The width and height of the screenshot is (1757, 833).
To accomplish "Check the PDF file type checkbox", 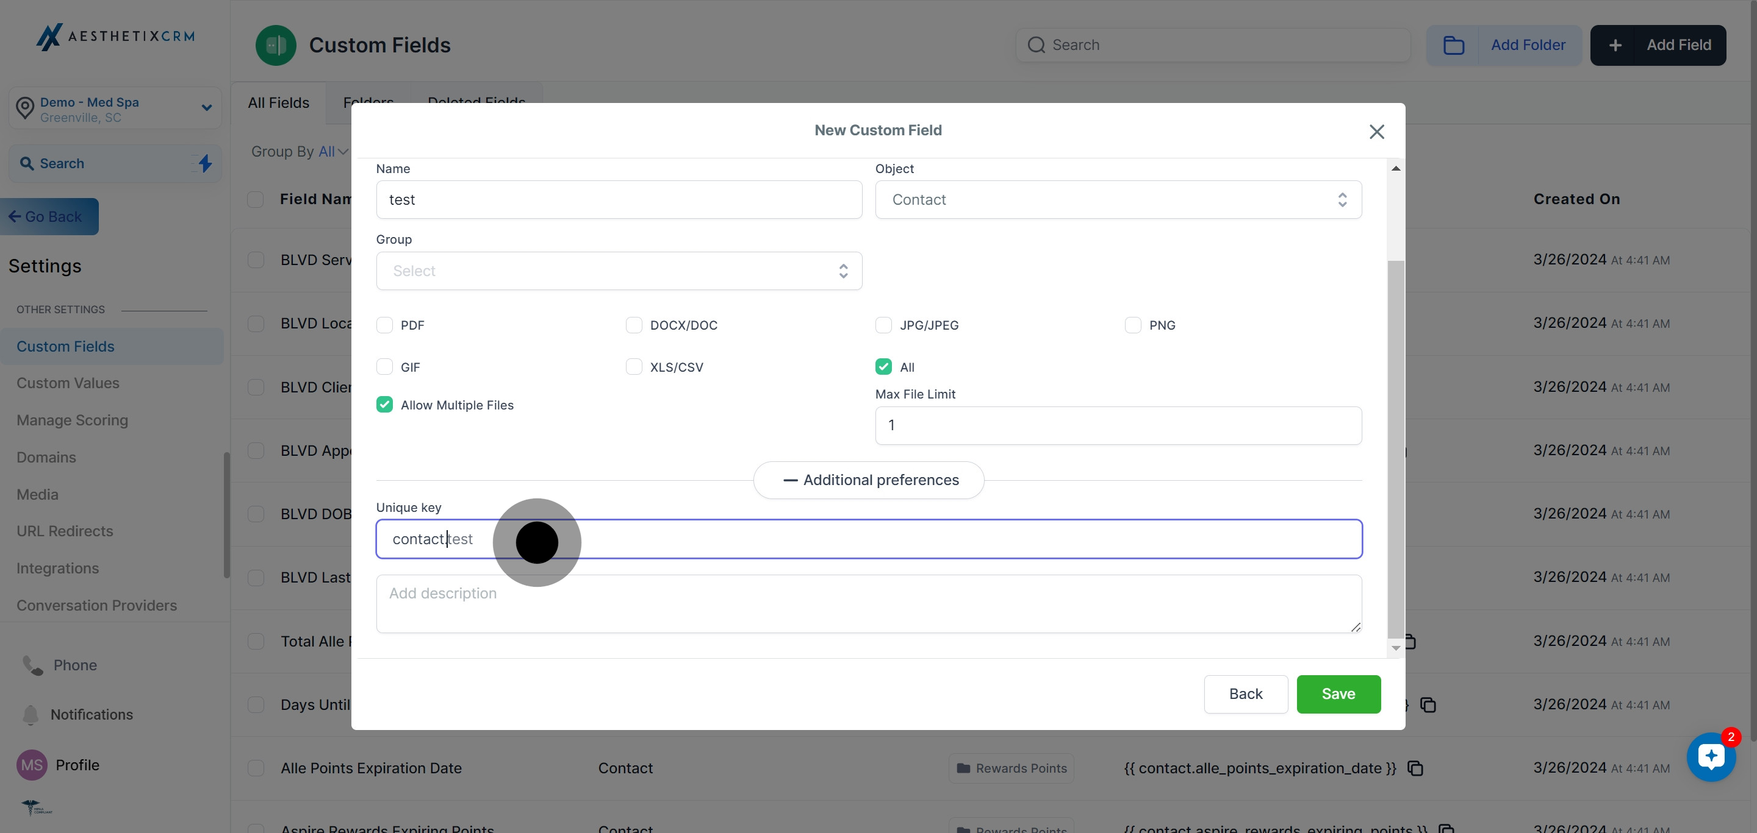I will pyautogui.click(x=385, y=325).
